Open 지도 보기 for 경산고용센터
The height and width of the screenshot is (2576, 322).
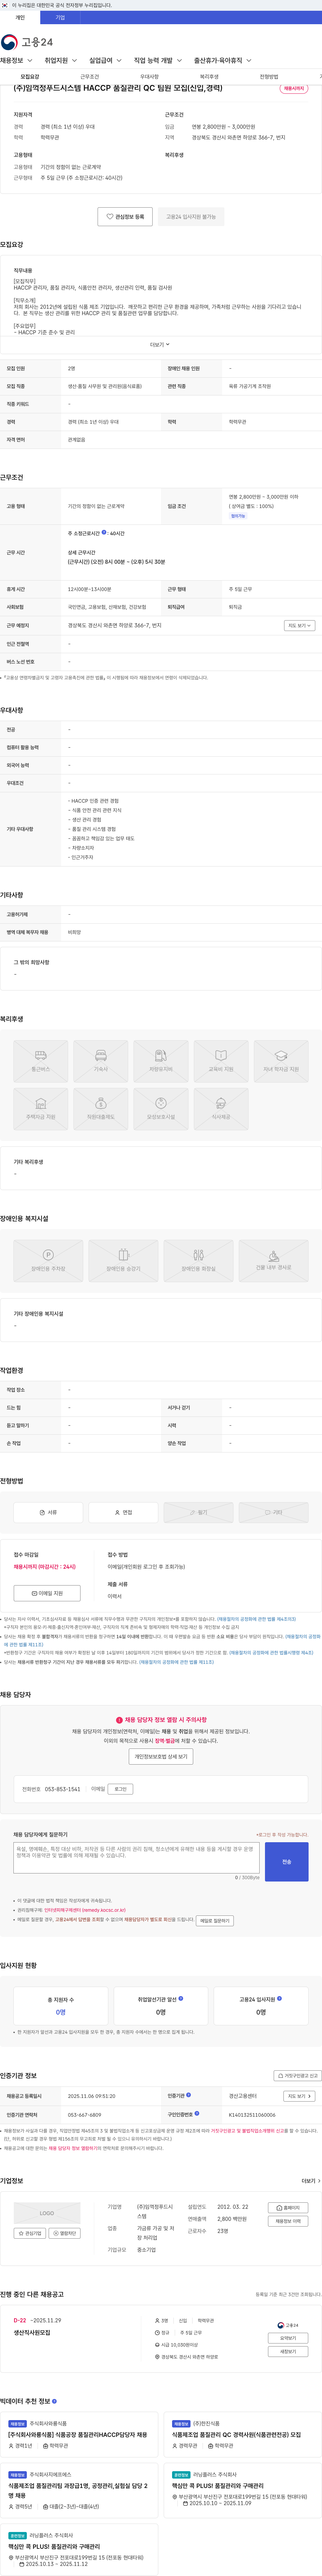[299, 2096]
